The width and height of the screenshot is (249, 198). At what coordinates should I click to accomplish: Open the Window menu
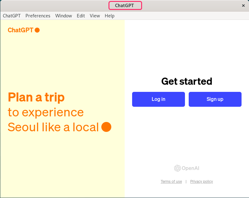[63, 16]
